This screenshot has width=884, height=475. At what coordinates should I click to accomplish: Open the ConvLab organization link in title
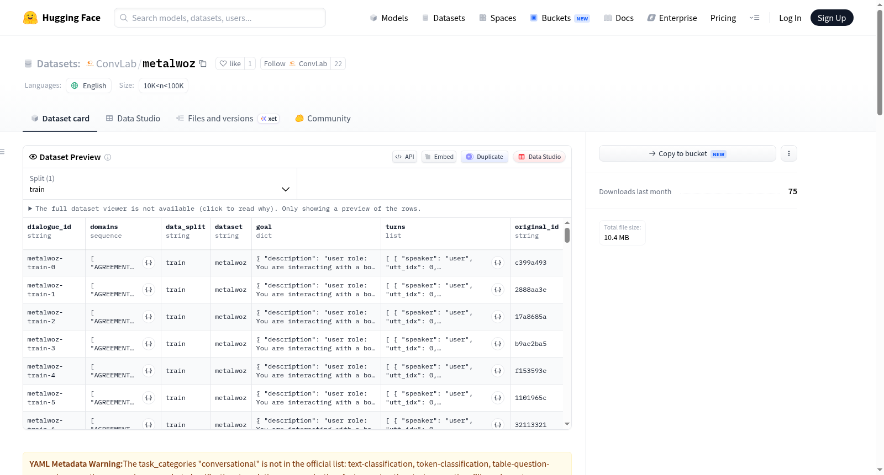coord(116,63)
